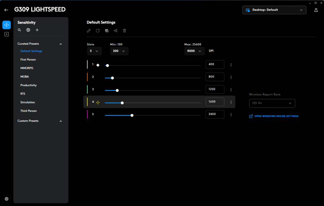Open more options for slot 2400
Viewport: 324px width, 206px height.
tap(231, 115)
